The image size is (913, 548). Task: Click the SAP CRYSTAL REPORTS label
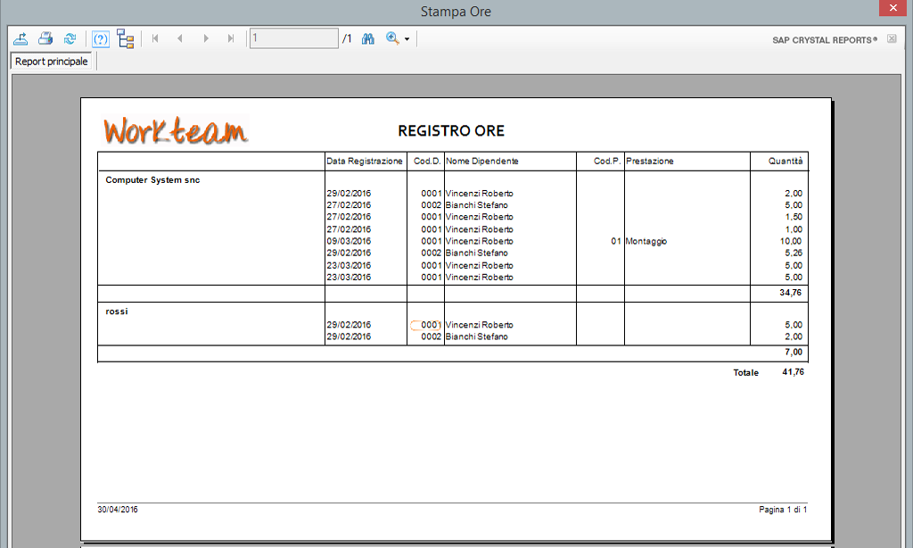click(x=825, y=40)
